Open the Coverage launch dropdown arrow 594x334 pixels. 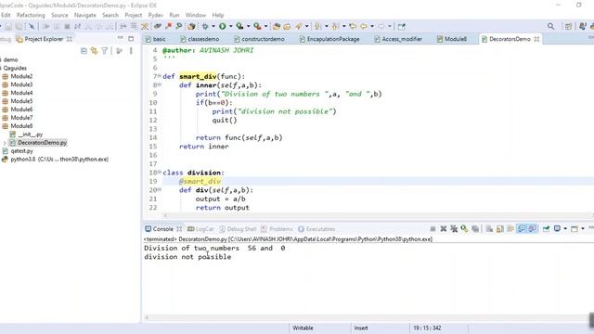pos(248,26)
